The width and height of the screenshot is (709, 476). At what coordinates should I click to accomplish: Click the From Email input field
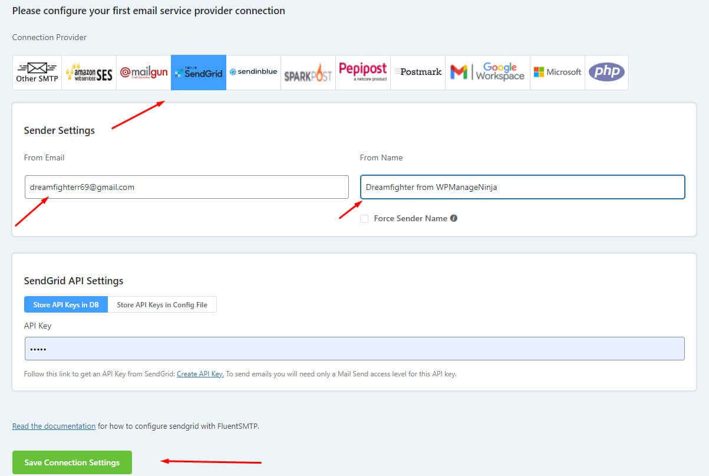click(186, 187)
